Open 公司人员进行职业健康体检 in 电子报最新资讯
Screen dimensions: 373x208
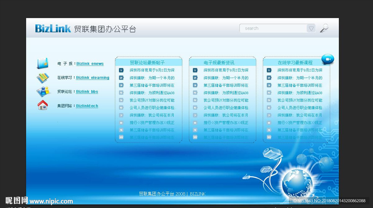pos(226,107)
